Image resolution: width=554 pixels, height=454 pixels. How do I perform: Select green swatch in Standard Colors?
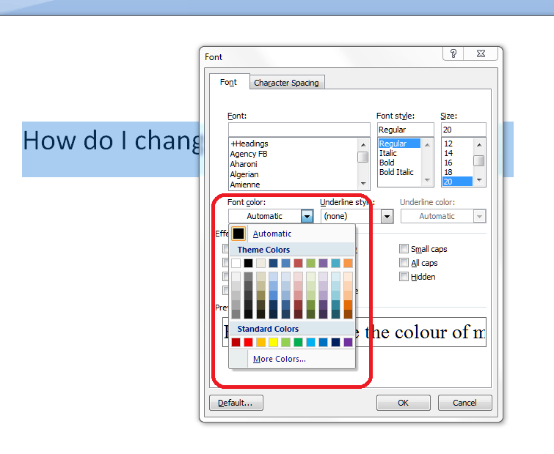pos(298,342)
